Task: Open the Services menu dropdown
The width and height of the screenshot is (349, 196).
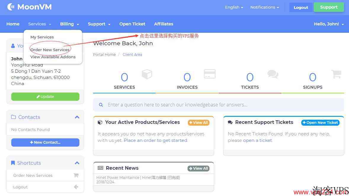Action: (x=40, y=24)
